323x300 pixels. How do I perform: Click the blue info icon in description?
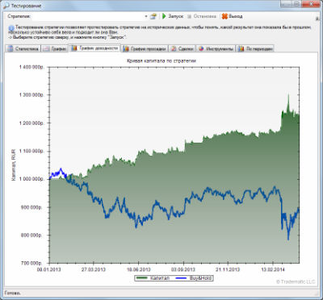pyautogui.click(x=11, y=27)
